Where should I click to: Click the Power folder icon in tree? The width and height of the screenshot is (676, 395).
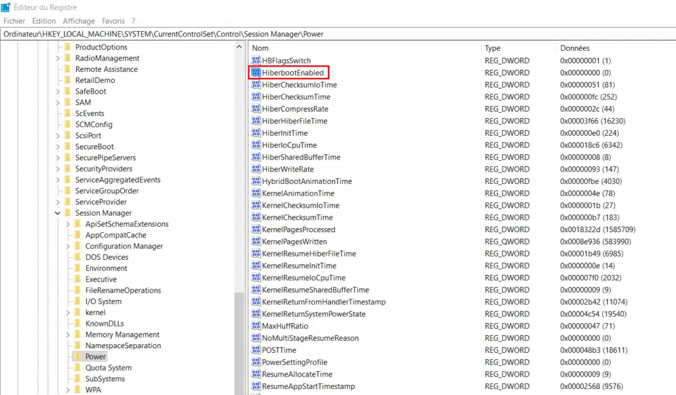[x=77, y=356]
